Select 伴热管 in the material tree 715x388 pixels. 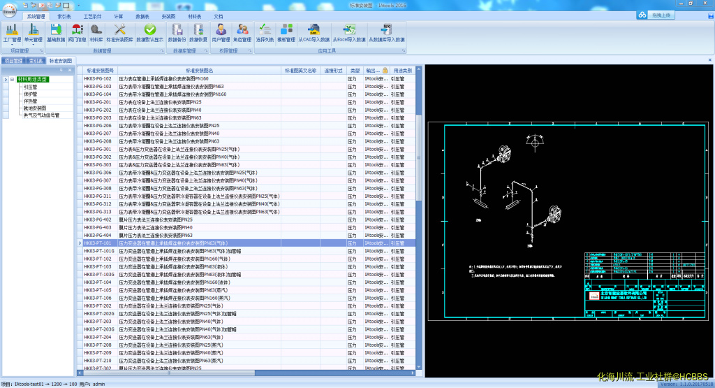pos(31,101)
